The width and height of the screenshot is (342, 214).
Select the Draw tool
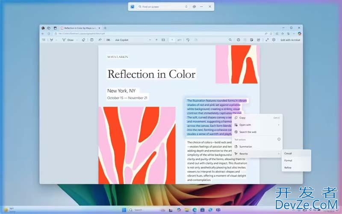tap(68, 40)
